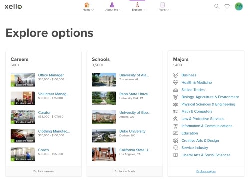
Task: Expand the Home menu chevron
Action: click(x=93, y=10)
